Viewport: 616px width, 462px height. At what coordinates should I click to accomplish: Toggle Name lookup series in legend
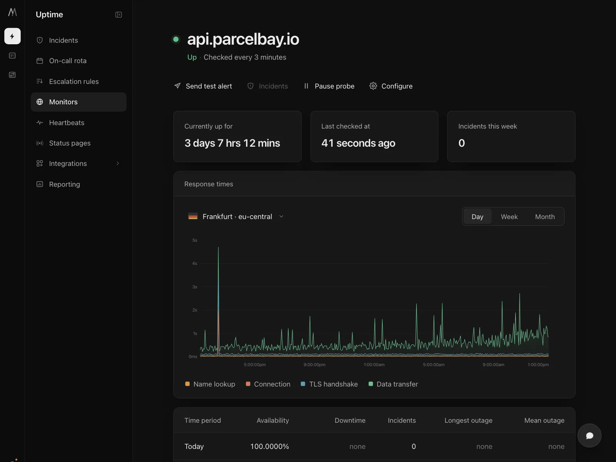(x=210, y=384)
